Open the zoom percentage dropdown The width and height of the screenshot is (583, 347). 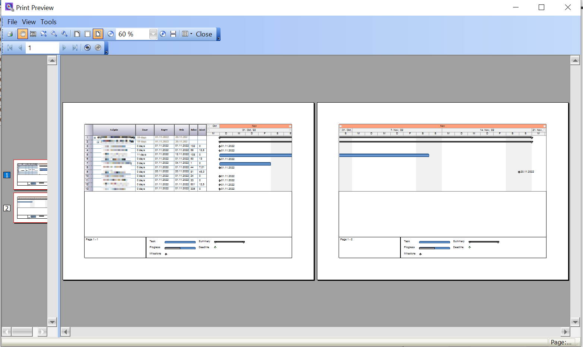(x=153, y=34)
